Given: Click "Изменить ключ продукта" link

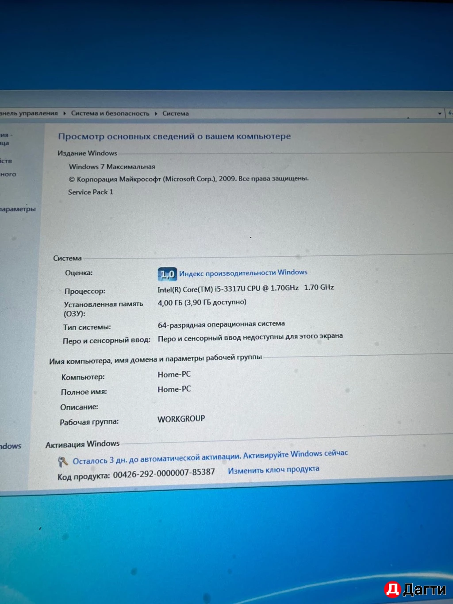Looking at the screenshot, I should pos(273,469).
